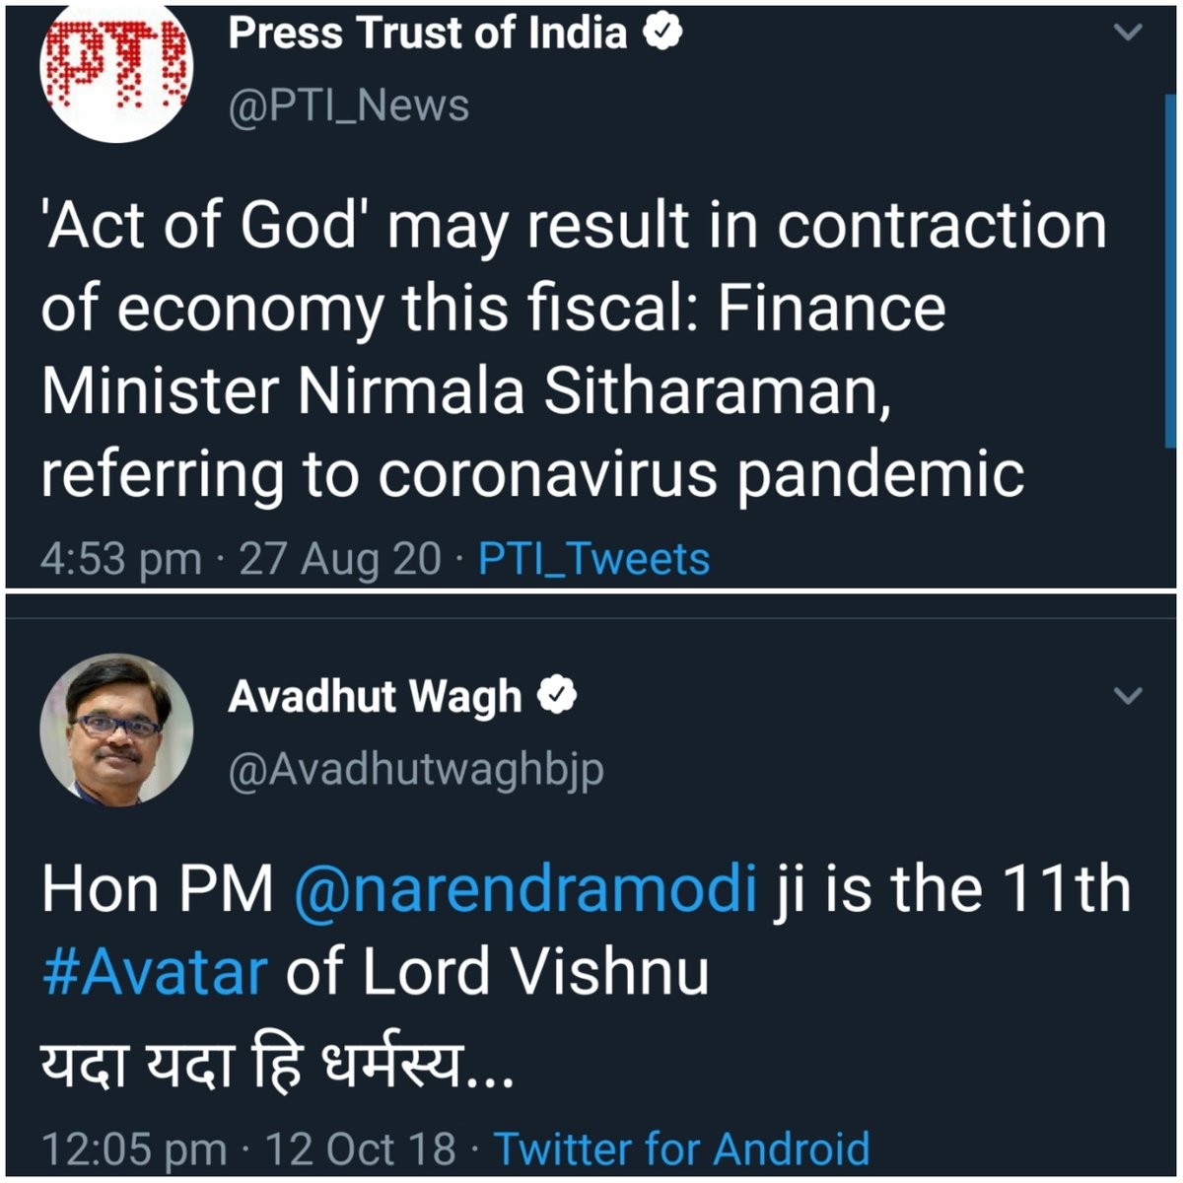Open the PTI_Tweets source link
The width and height of the screenshot is (1183, 1183).
tap(593, 559)
